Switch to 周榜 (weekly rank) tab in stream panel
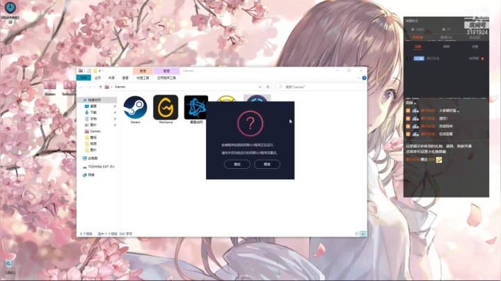Screen dimensions: 501x281 click(x=446, y=47)
